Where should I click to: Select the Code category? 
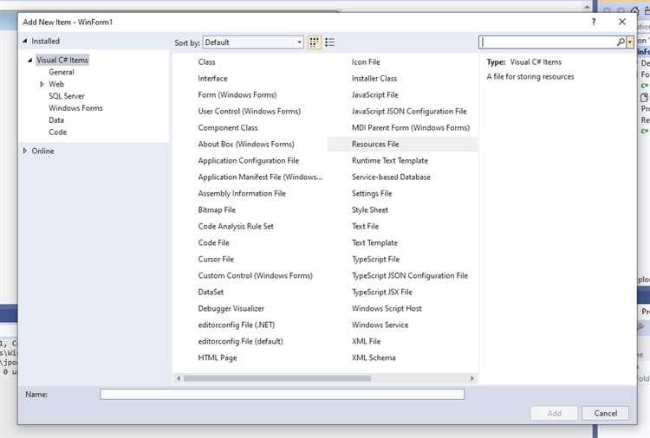pyautogui.click(x=57, y=132)
